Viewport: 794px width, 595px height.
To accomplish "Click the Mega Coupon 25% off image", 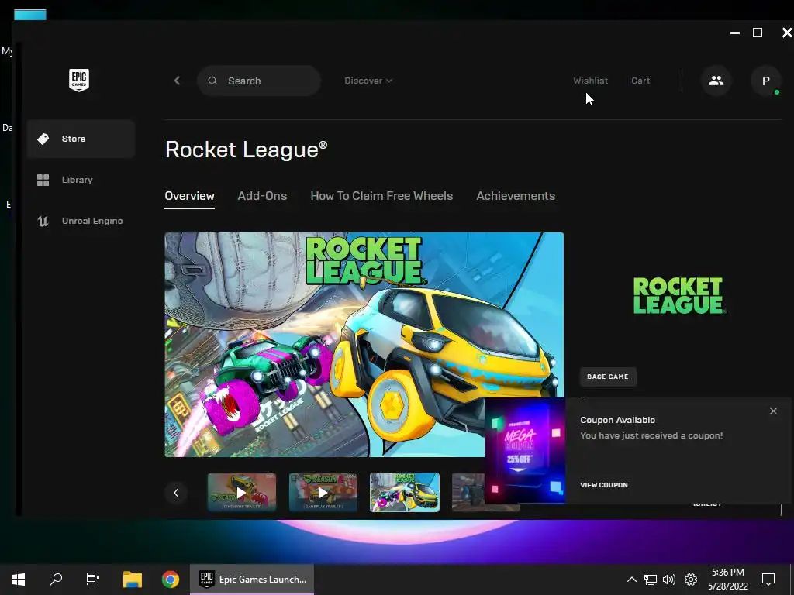I will click(x=525, y=451).
